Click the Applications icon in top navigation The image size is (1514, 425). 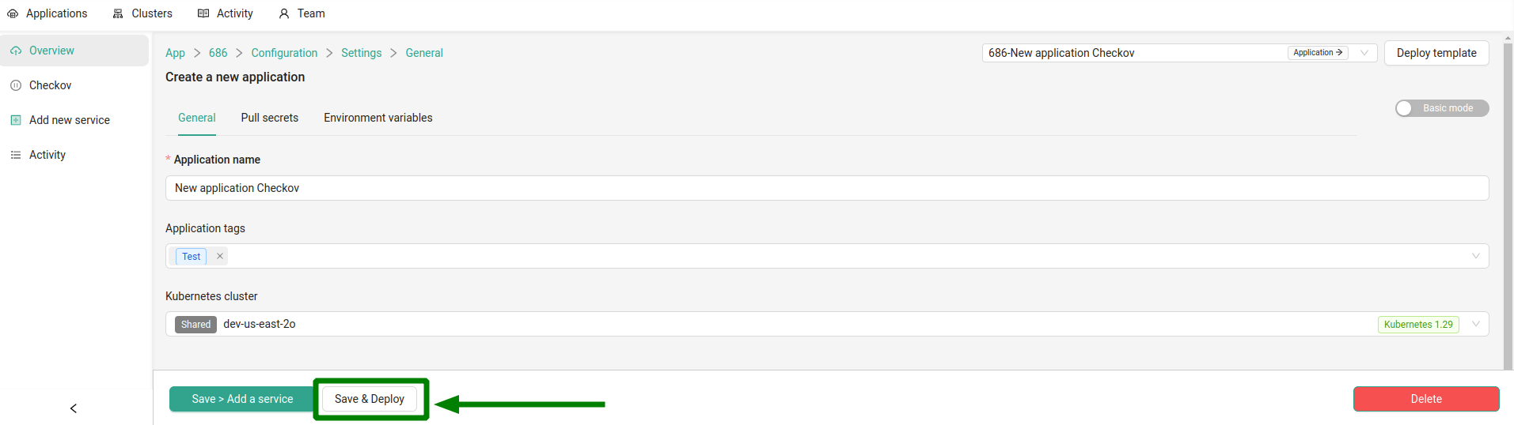coord(13,13)
